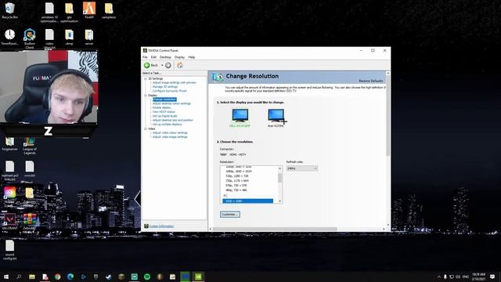Select the FiveM desktop shortcut

(89, 10)
